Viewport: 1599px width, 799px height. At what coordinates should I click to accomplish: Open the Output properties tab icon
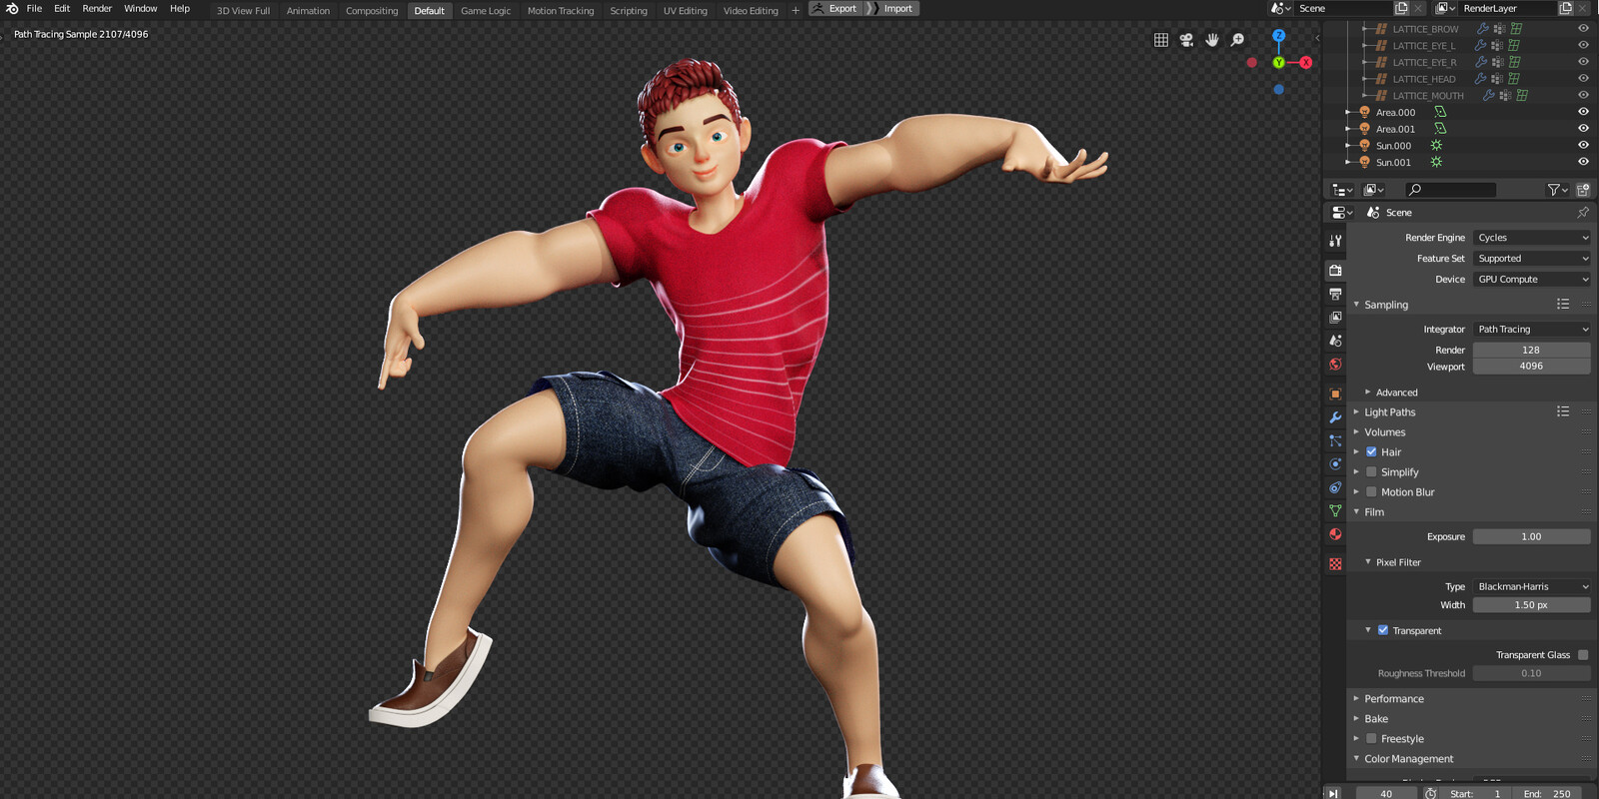[x=1335, y=294]
